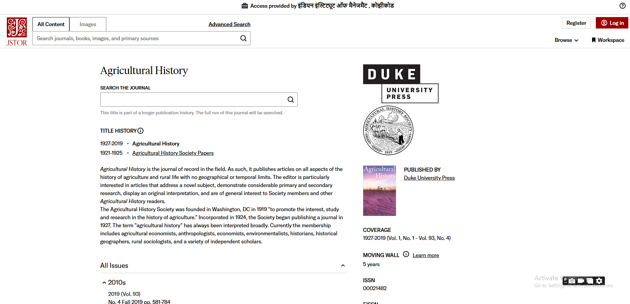Collapse the All Issues section

(x=343, y=265)
